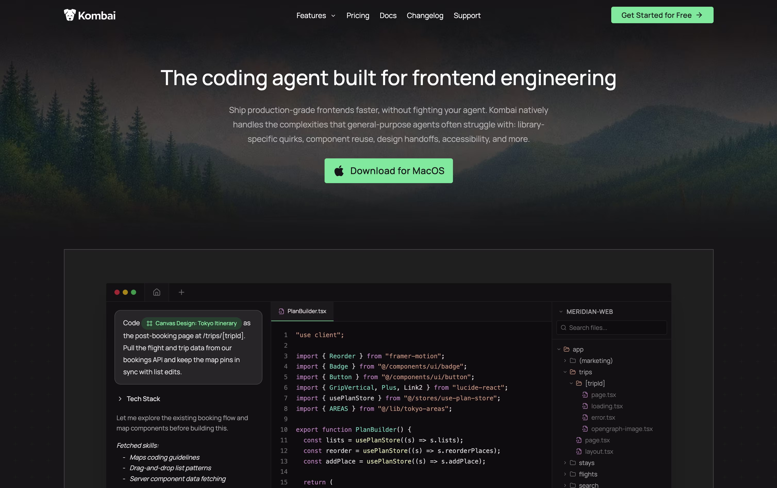Screen dimensions: 777x488
Task: Click the "use client"; code line
Action: coord(320,335)
